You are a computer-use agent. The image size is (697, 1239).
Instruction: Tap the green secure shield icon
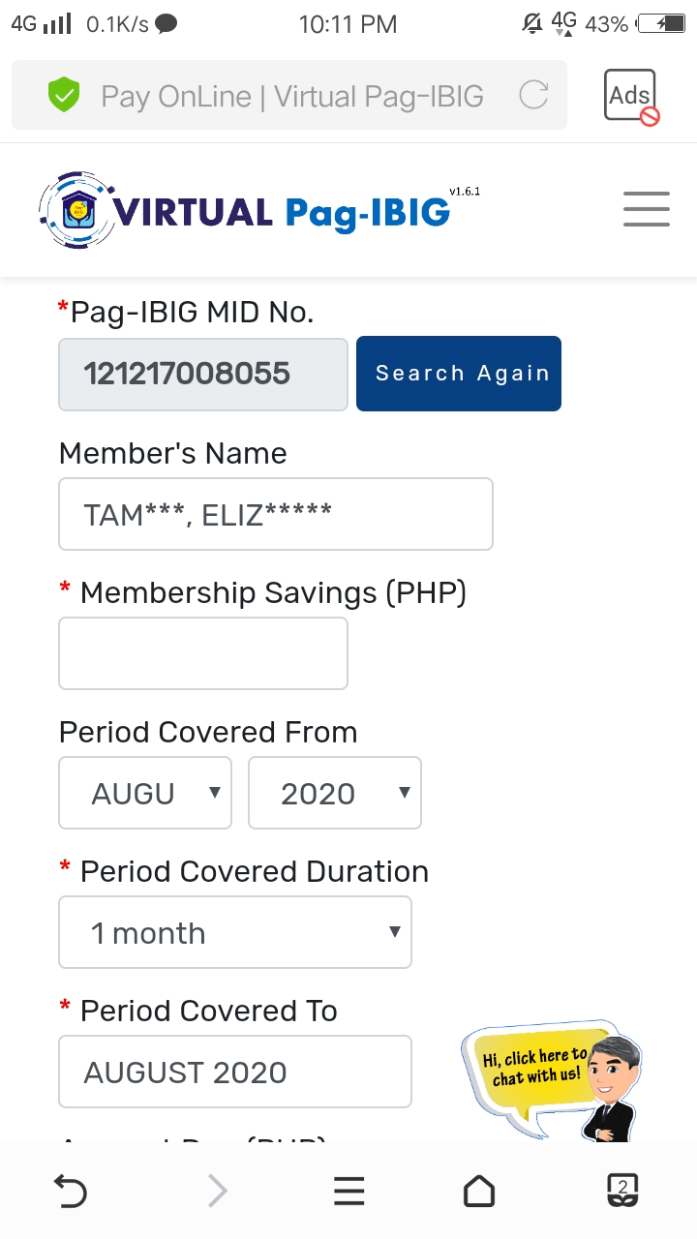[x=64, y=95]
